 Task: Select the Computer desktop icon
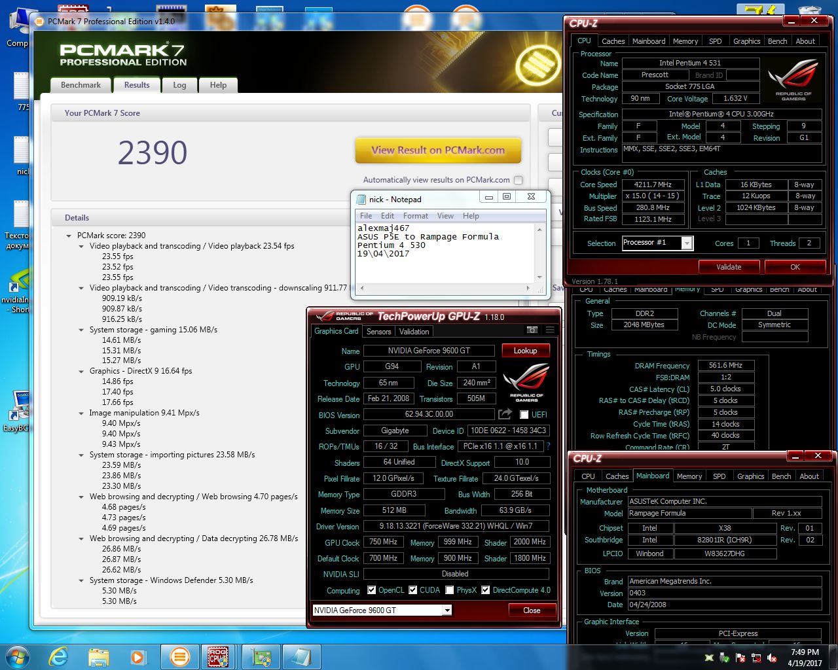point(17,27)
